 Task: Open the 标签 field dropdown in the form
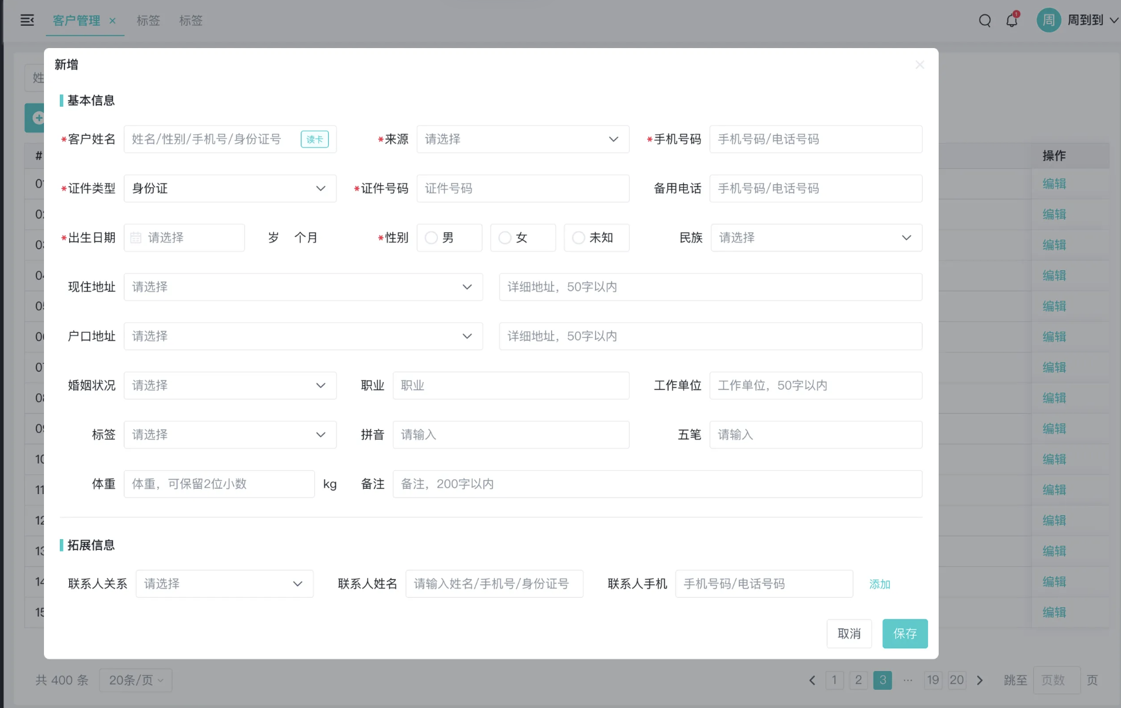click(x=230, y=434)
